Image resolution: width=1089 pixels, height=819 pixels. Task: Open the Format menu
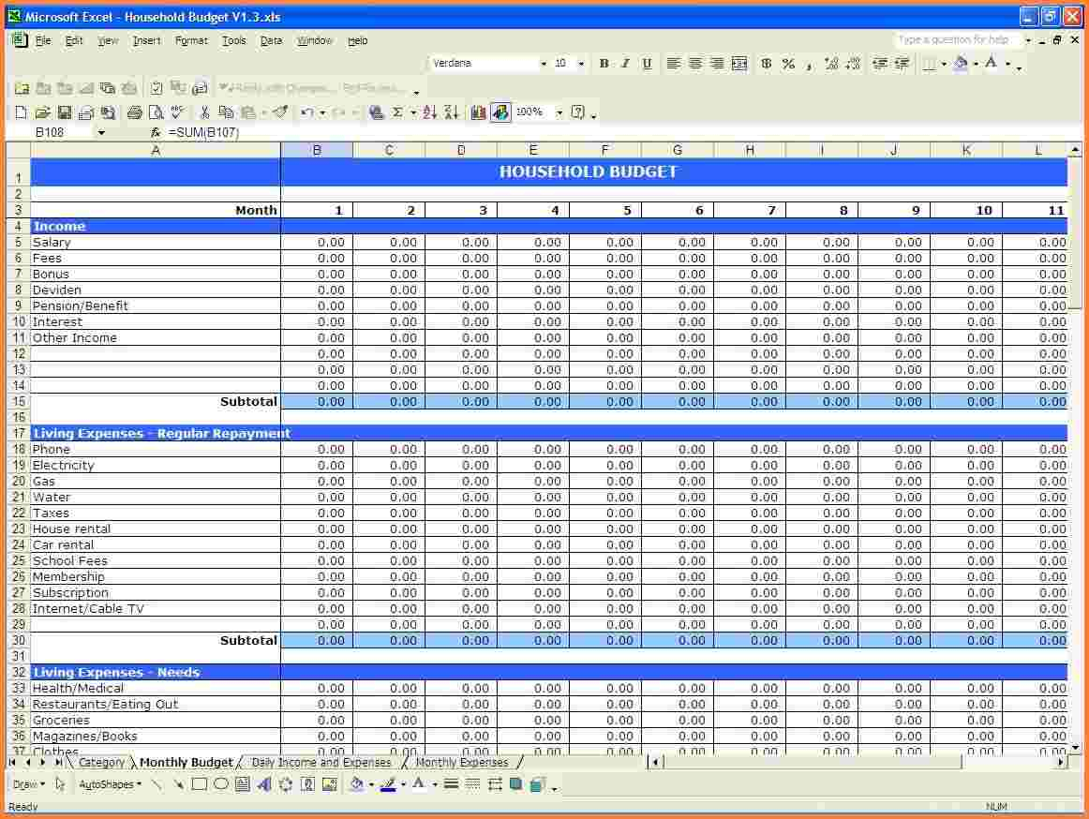click(x=191, y=40)
